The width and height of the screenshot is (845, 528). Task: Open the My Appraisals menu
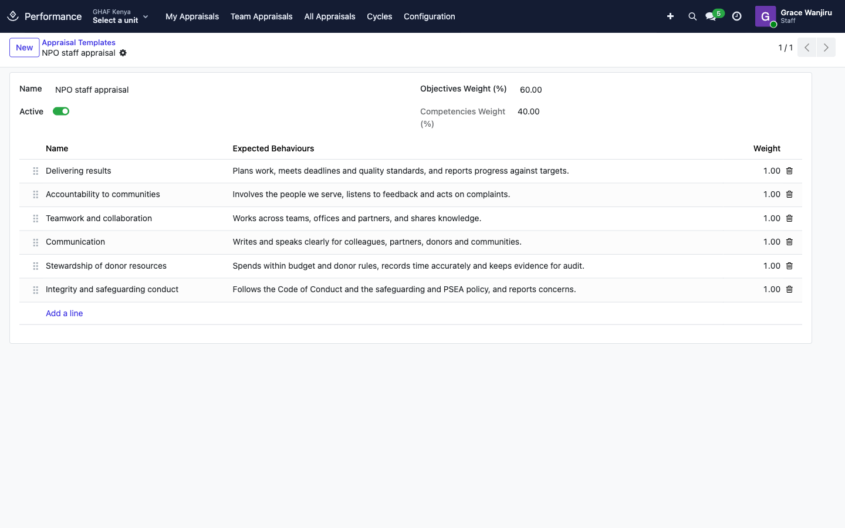(x=192, y=16)
